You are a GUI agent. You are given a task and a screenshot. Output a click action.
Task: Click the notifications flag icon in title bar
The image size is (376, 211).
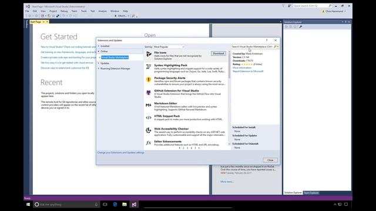pos(290,6)
